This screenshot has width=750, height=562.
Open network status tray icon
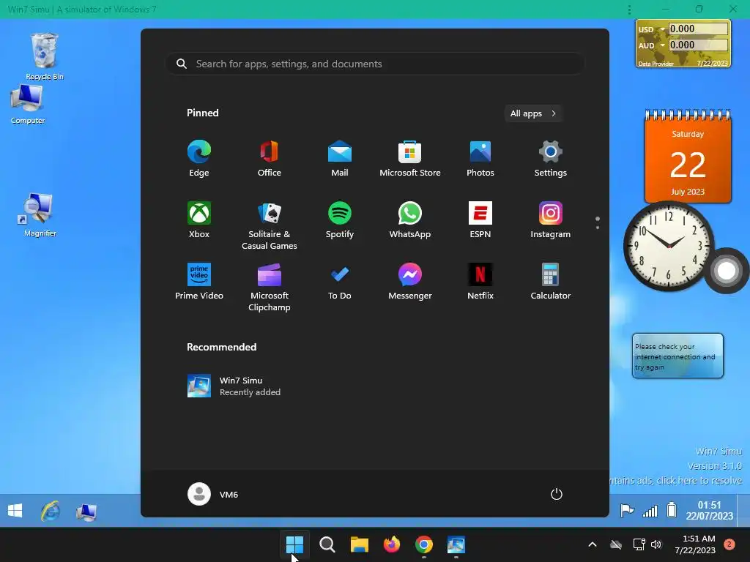[x=639, y=544]
